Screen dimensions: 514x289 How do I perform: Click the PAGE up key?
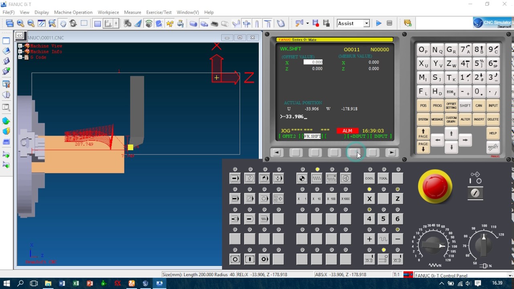point(423,133)
